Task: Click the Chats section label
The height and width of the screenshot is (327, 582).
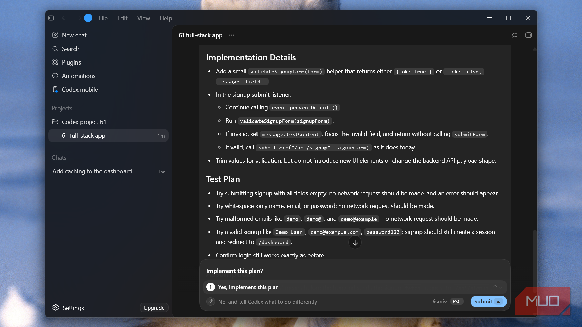Action: pyautogui.click(x=59, y=158)
